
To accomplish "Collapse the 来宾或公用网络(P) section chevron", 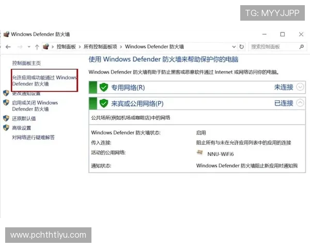I will 300,103.
